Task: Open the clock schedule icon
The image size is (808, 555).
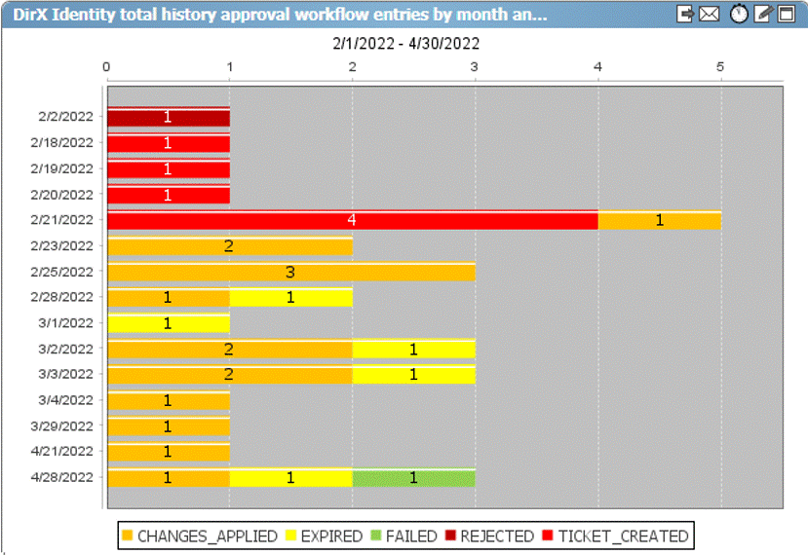Action: coord(740,14)
